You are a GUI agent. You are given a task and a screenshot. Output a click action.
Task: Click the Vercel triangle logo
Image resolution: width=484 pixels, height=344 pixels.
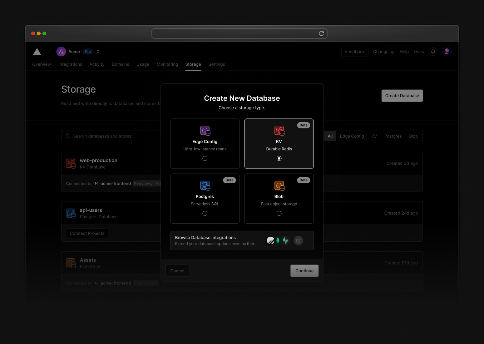[x=37, y=52]
